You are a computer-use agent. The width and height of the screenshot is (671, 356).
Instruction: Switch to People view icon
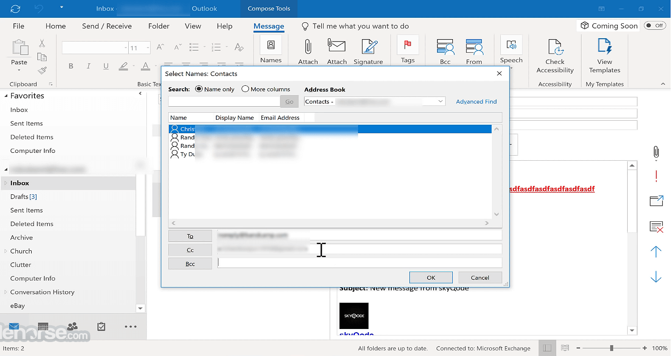pos(72,327)
